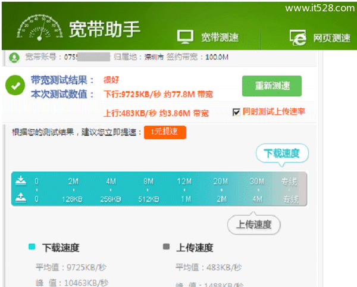Click 签约带宽 100.0M text

point(198,57)
